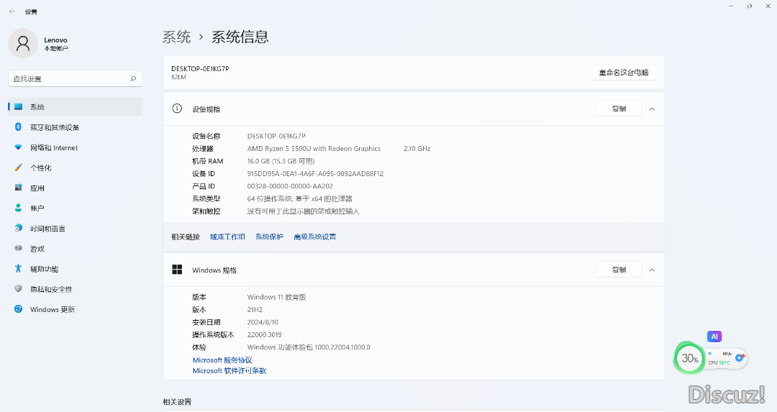This screenshot has height=412, width=777.
Task: Click the 笔和触控 value text
Action: click(303, 211)
